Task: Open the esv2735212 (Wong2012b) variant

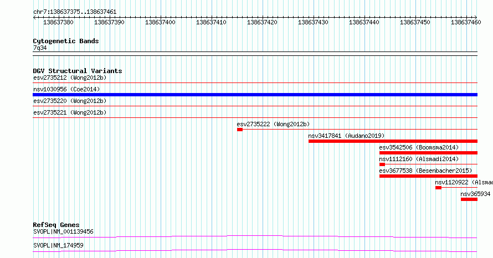Action: 69,78
